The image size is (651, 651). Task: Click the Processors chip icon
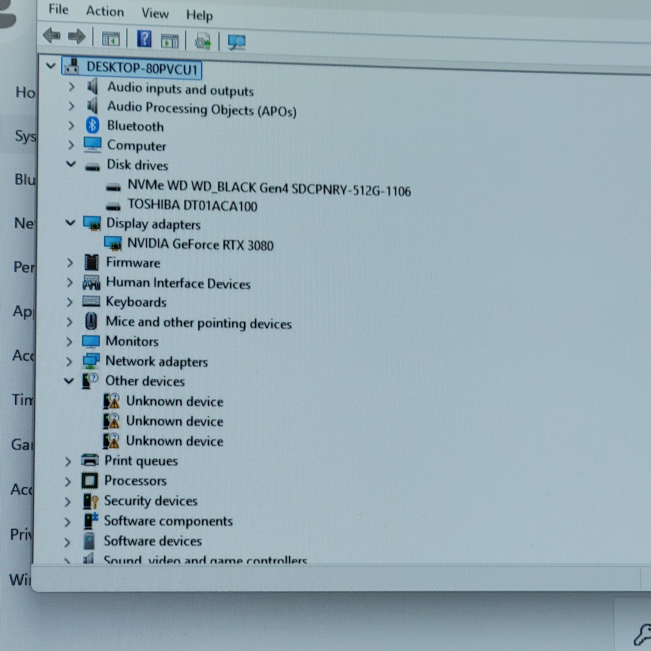tap(90, 481)
